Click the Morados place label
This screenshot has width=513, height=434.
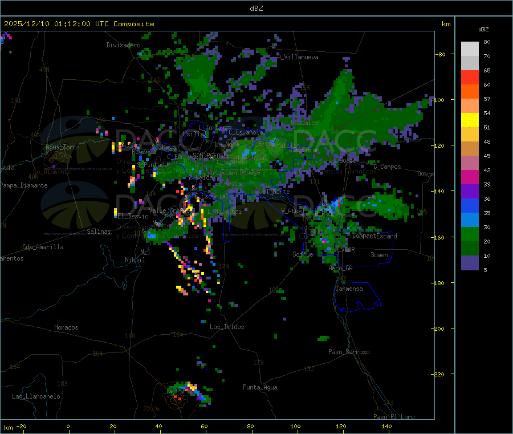(66, 327)
